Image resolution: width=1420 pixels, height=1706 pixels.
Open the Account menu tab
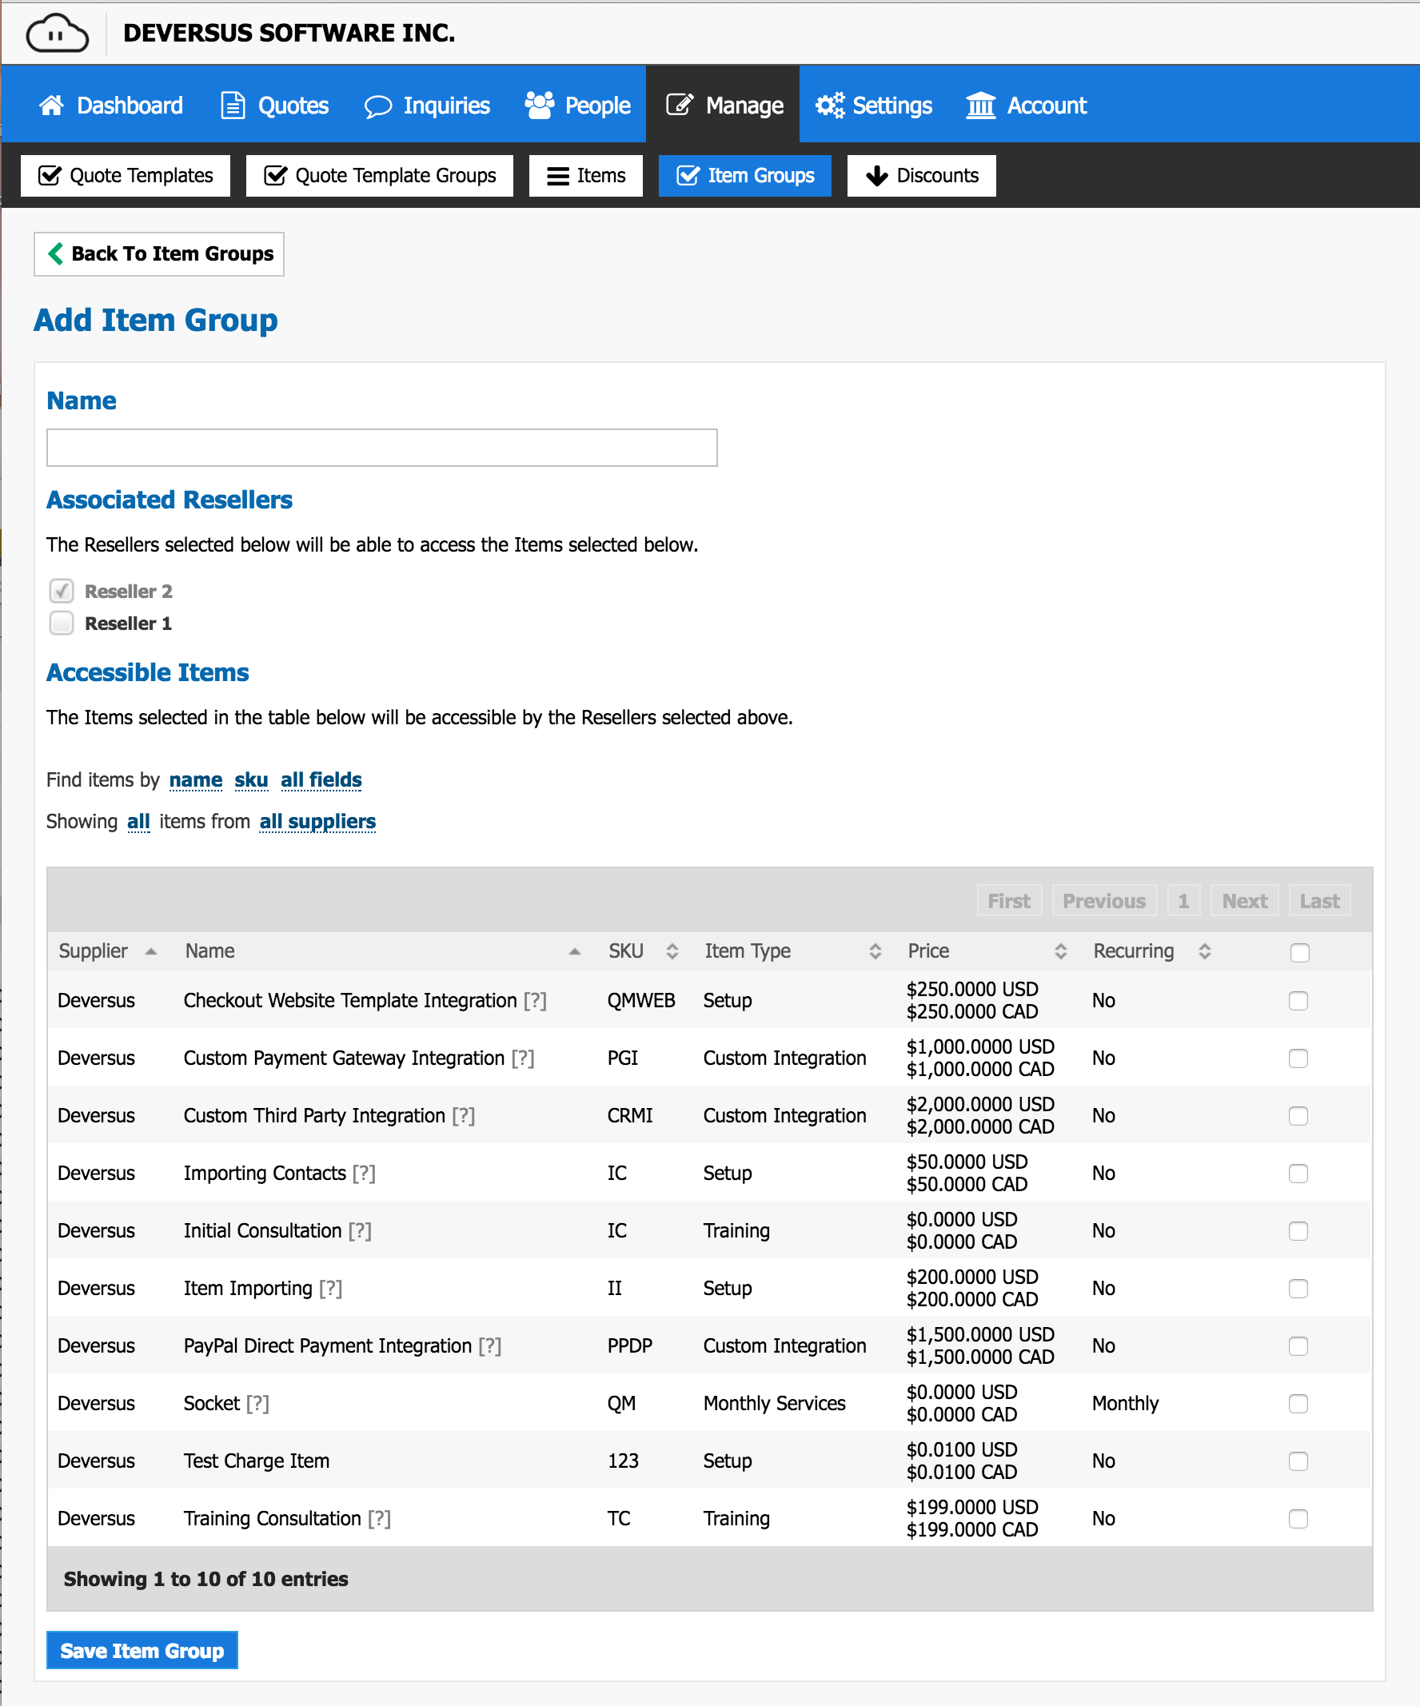click(1026, 106)
